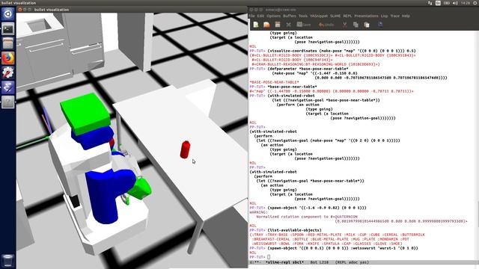This screenshot has width=479, height=269.
Task: Open the session gear menu in top panel
Action: [475, 3]
